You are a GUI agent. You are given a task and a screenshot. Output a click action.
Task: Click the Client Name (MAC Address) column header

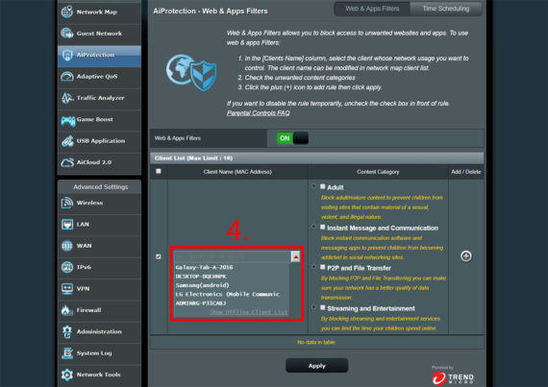point(237,172)
